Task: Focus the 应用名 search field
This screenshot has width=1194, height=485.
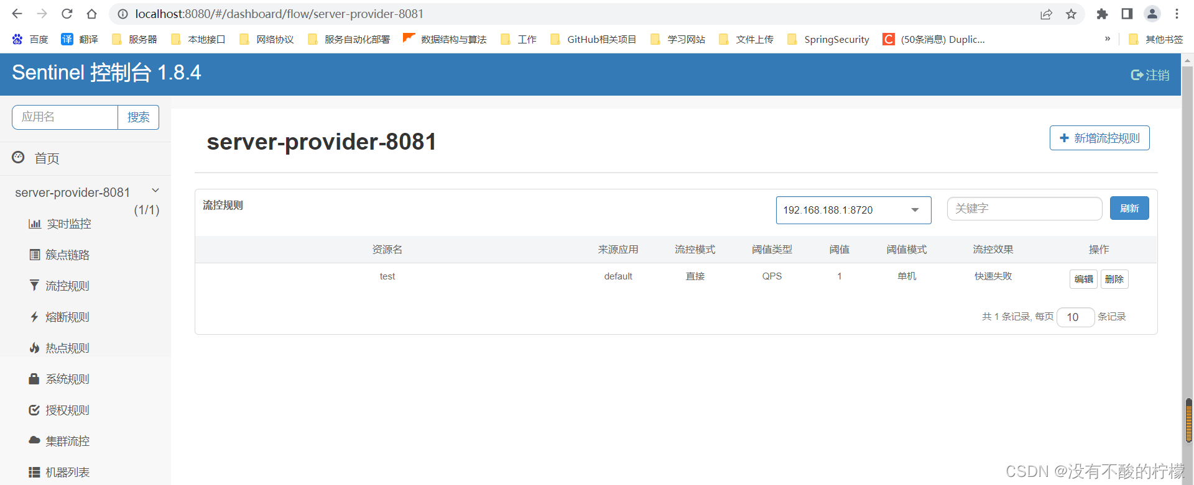Action: click(x=65, y=117)
